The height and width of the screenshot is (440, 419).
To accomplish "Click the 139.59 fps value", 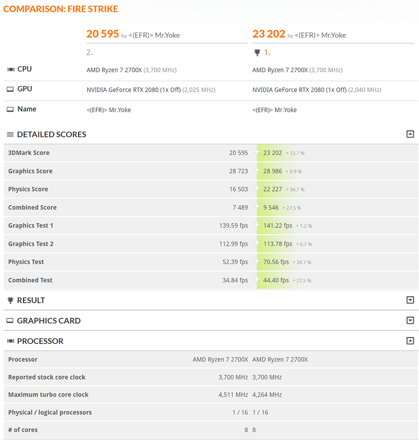I will tap(233, 225).
